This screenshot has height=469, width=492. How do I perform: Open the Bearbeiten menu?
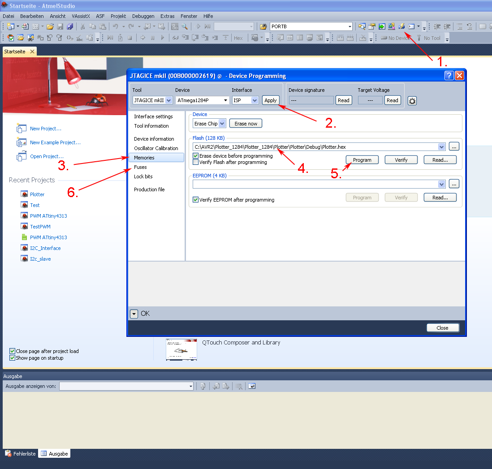pos(32,16)
